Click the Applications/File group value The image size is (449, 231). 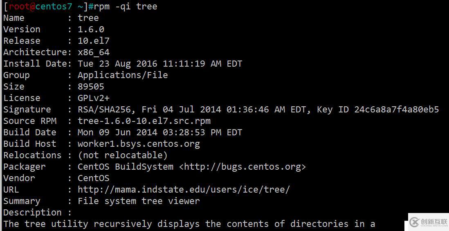(123, 75)
